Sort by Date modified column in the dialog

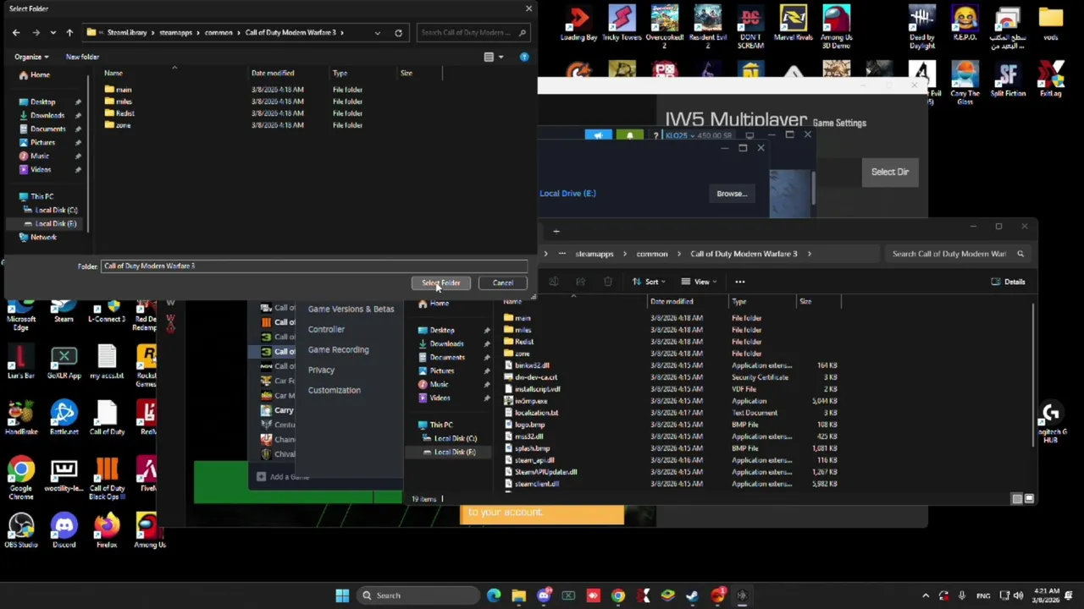coord(273,74)
